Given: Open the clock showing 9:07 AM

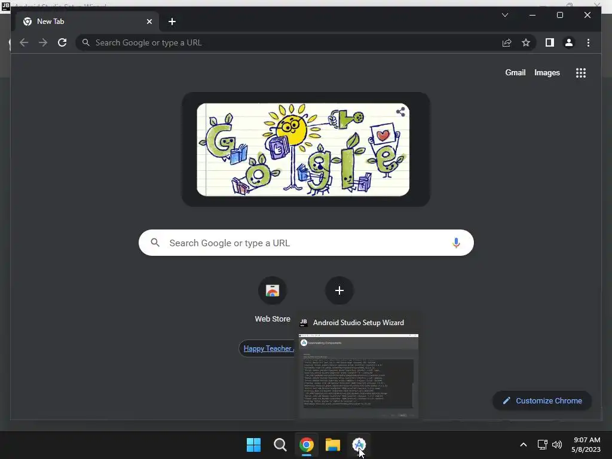Looking at the screenshot, I should pyautogui.click(x=586, y=445).
